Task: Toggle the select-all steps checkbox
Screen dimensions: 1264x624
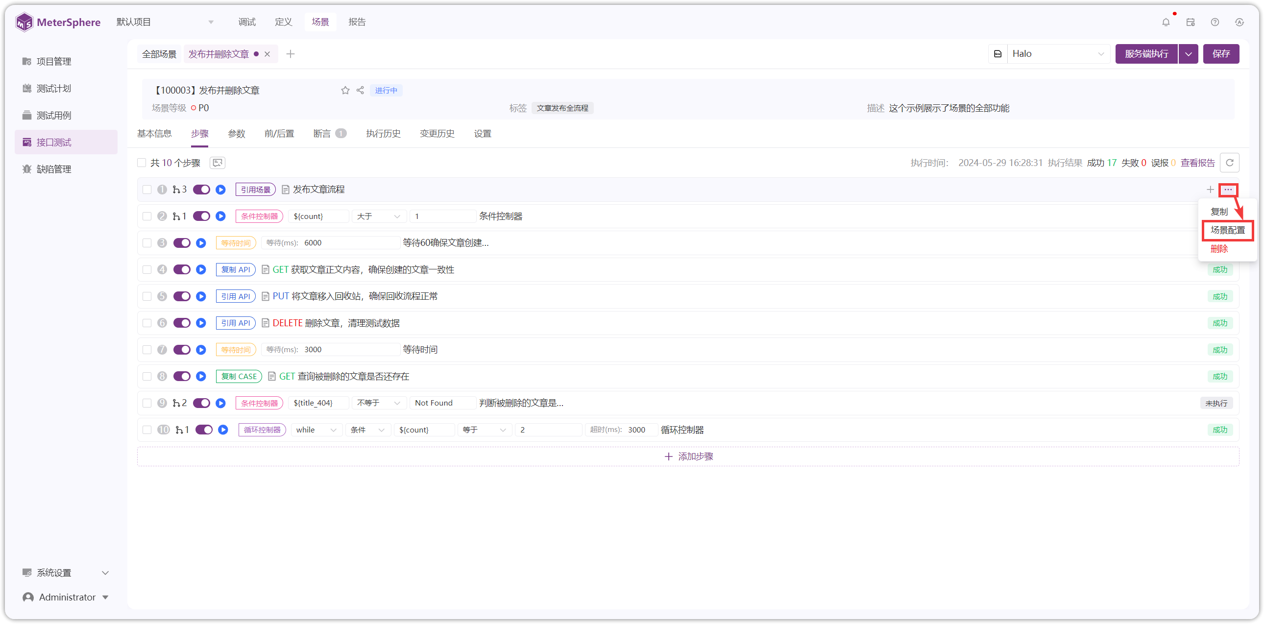Action: (x=142, y=163)
